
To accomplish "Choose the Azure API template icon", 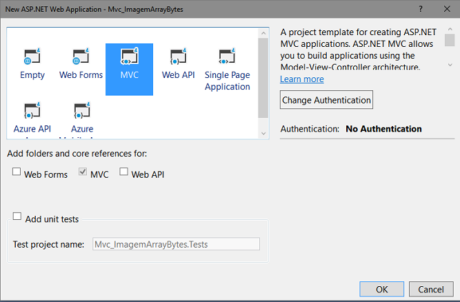I will [32, 110].
